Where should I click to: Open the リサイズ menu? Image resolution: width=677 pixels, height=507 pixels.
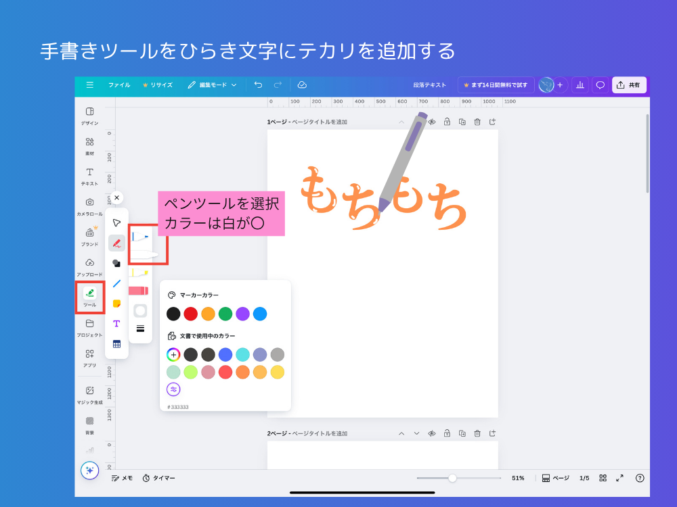point(158,85)
